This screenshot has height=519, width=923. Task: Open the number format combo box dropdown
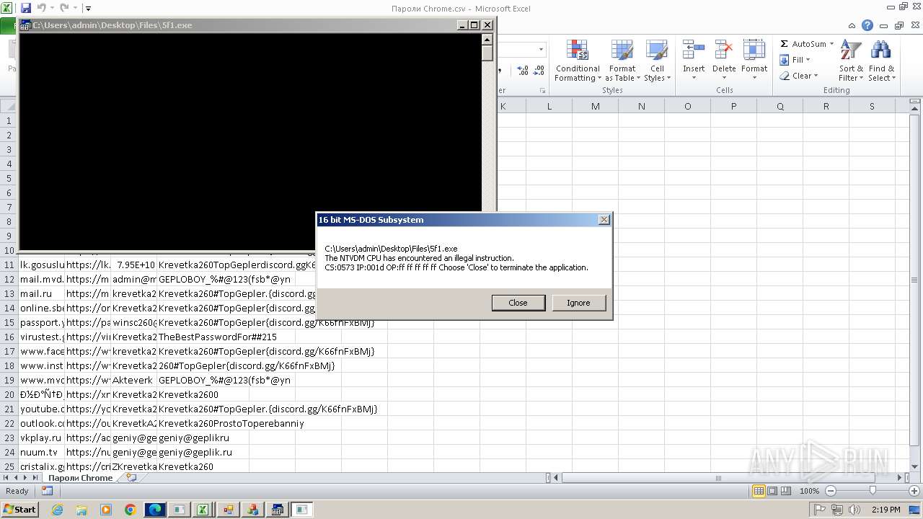tap(541, 49)
